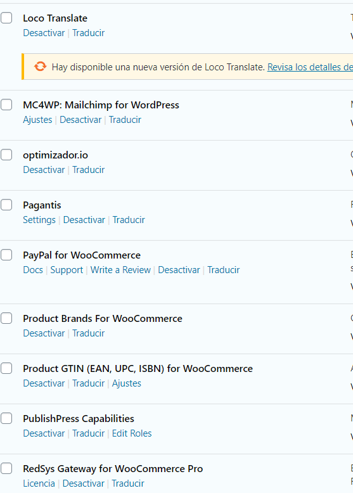The height and width of the screenshot is (493, 353).
Task: Open PayPal for WooCommerce Docs link
Action: (x=33, y=270)
